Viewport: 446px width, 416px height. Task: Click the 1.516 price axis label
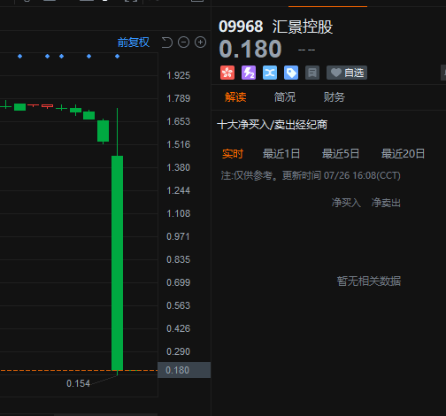[179, 144]
